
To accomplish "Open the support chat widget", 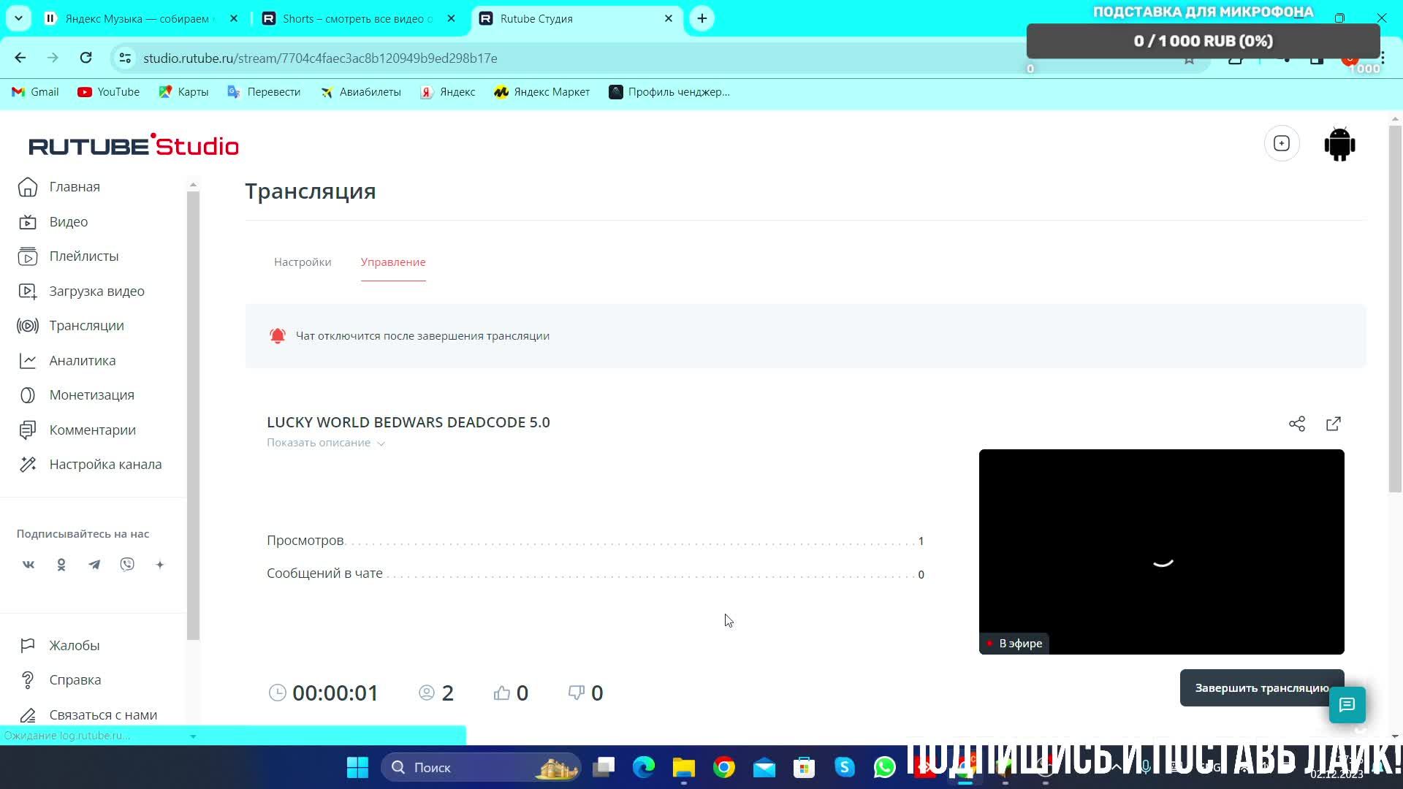I will click(x=1347, y=705).
